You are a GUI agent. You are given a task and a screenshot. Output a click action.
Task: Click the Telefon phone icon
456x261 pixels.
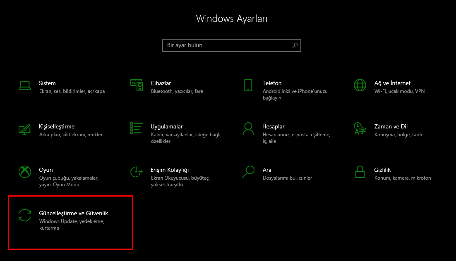pyautogui.click(x=248, y=85)
